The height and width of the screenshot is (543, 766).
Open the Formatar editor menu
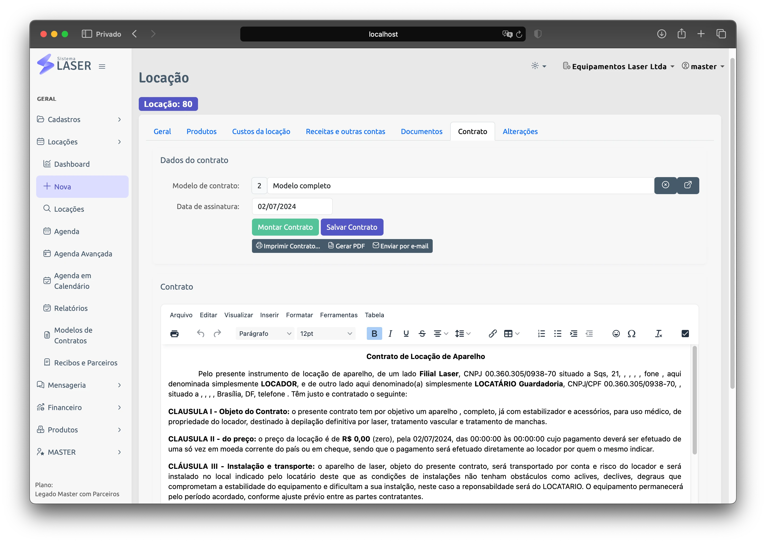(x=300, y=315)
